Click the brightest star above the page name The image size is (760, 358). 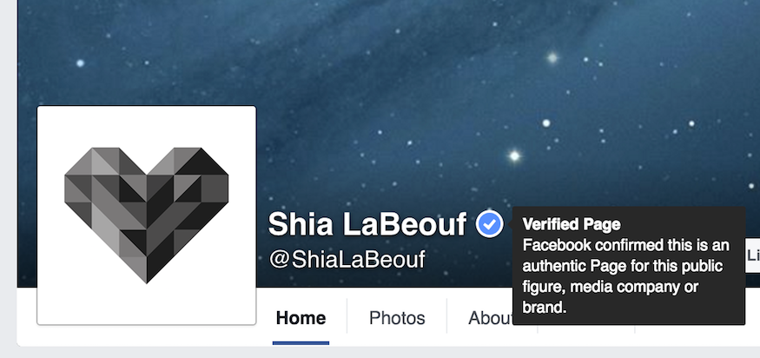point(514,156)
